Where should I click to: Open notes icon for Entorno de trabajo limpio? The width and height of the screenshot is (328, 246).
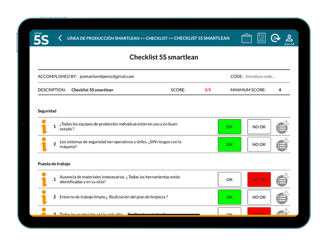click(x=282, y=197)
